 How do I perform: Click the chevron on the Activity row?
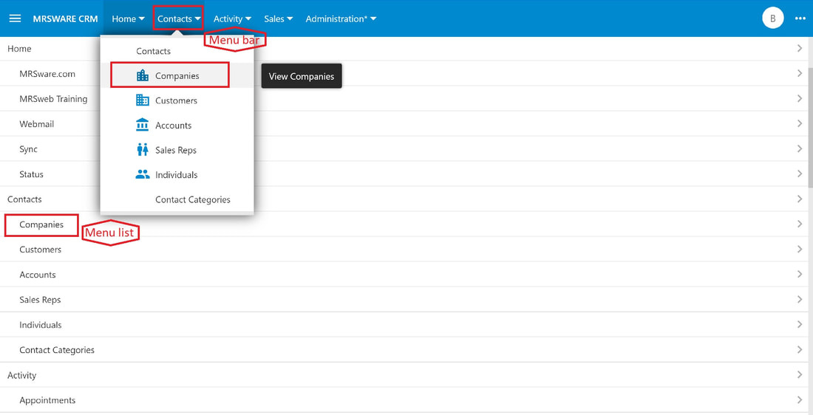pos(799,374)
